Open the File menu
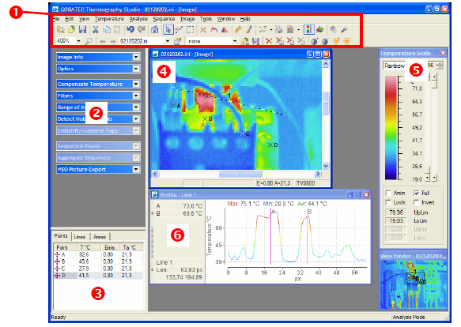This screenshot has height=327, width=461. [56, 19]
